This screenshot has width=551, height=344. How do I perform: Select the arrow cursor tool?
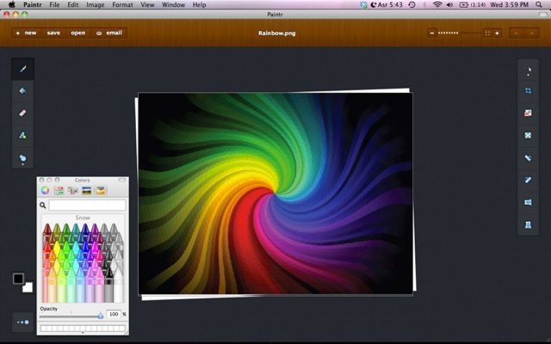coord(528,67)
